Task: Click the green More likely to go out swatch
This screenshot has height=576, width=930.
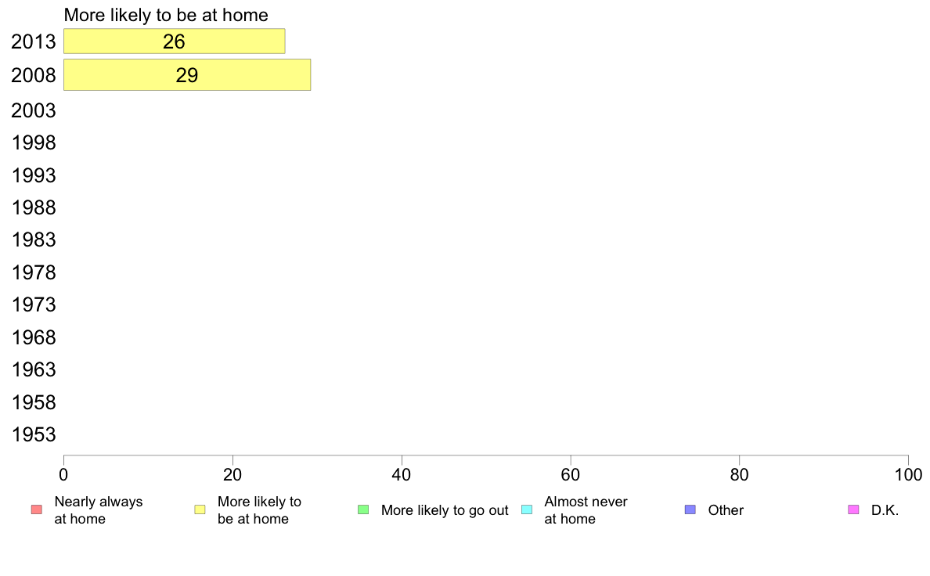Action: [x=363, y=509]
